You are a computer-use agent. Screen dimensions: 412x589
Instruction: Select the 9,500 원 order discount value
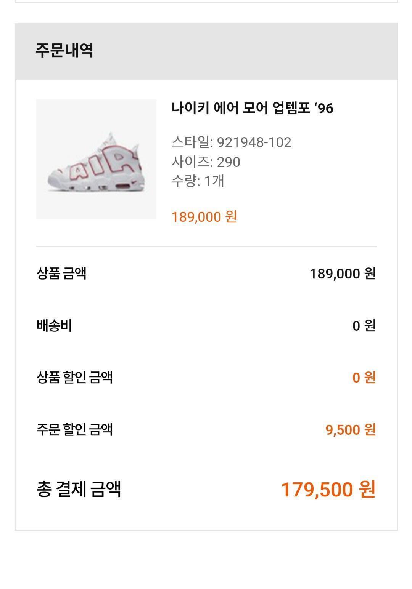pyautogui.click(x=351, y=430)
